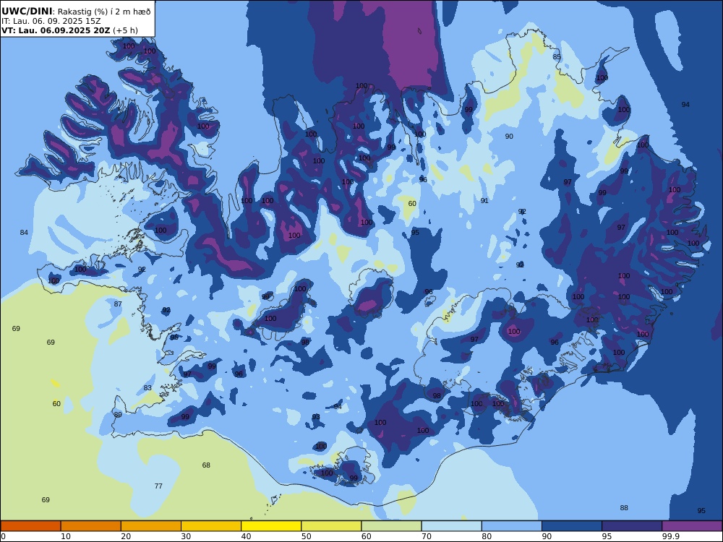This screenshot has height=542, width=723.
Task: Click the legend tick label '80'
Action: pyautogui.click(x=487, y=536)
